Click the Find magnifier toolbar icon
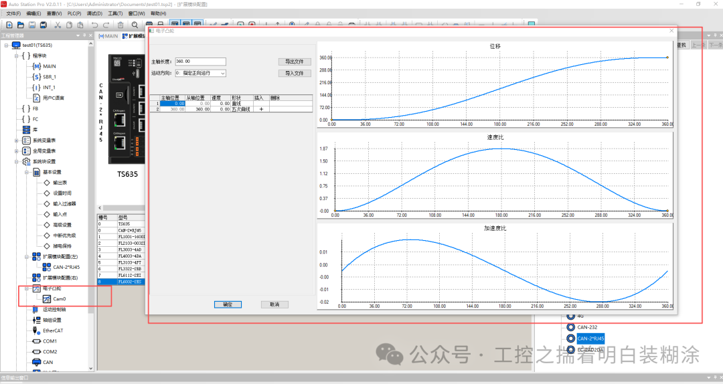The width and height of the screenshot is (723, 384). (135, 25)
